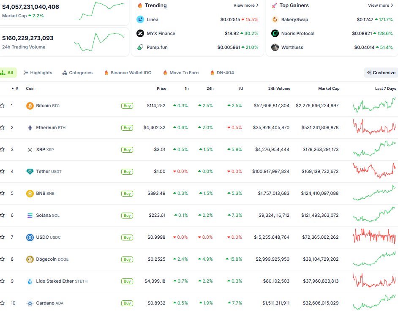
Task: Open the Categories tab
Action: pos(77,72)
